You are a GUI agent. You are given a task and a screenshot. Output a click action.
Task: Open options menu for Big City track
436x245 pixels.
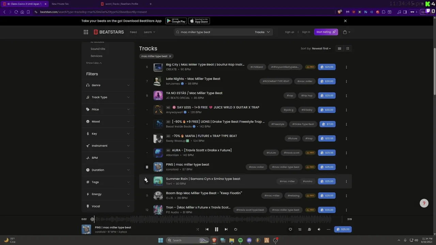(346, 67)
